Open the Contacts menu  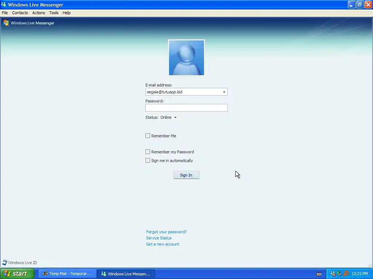(20, 13)
